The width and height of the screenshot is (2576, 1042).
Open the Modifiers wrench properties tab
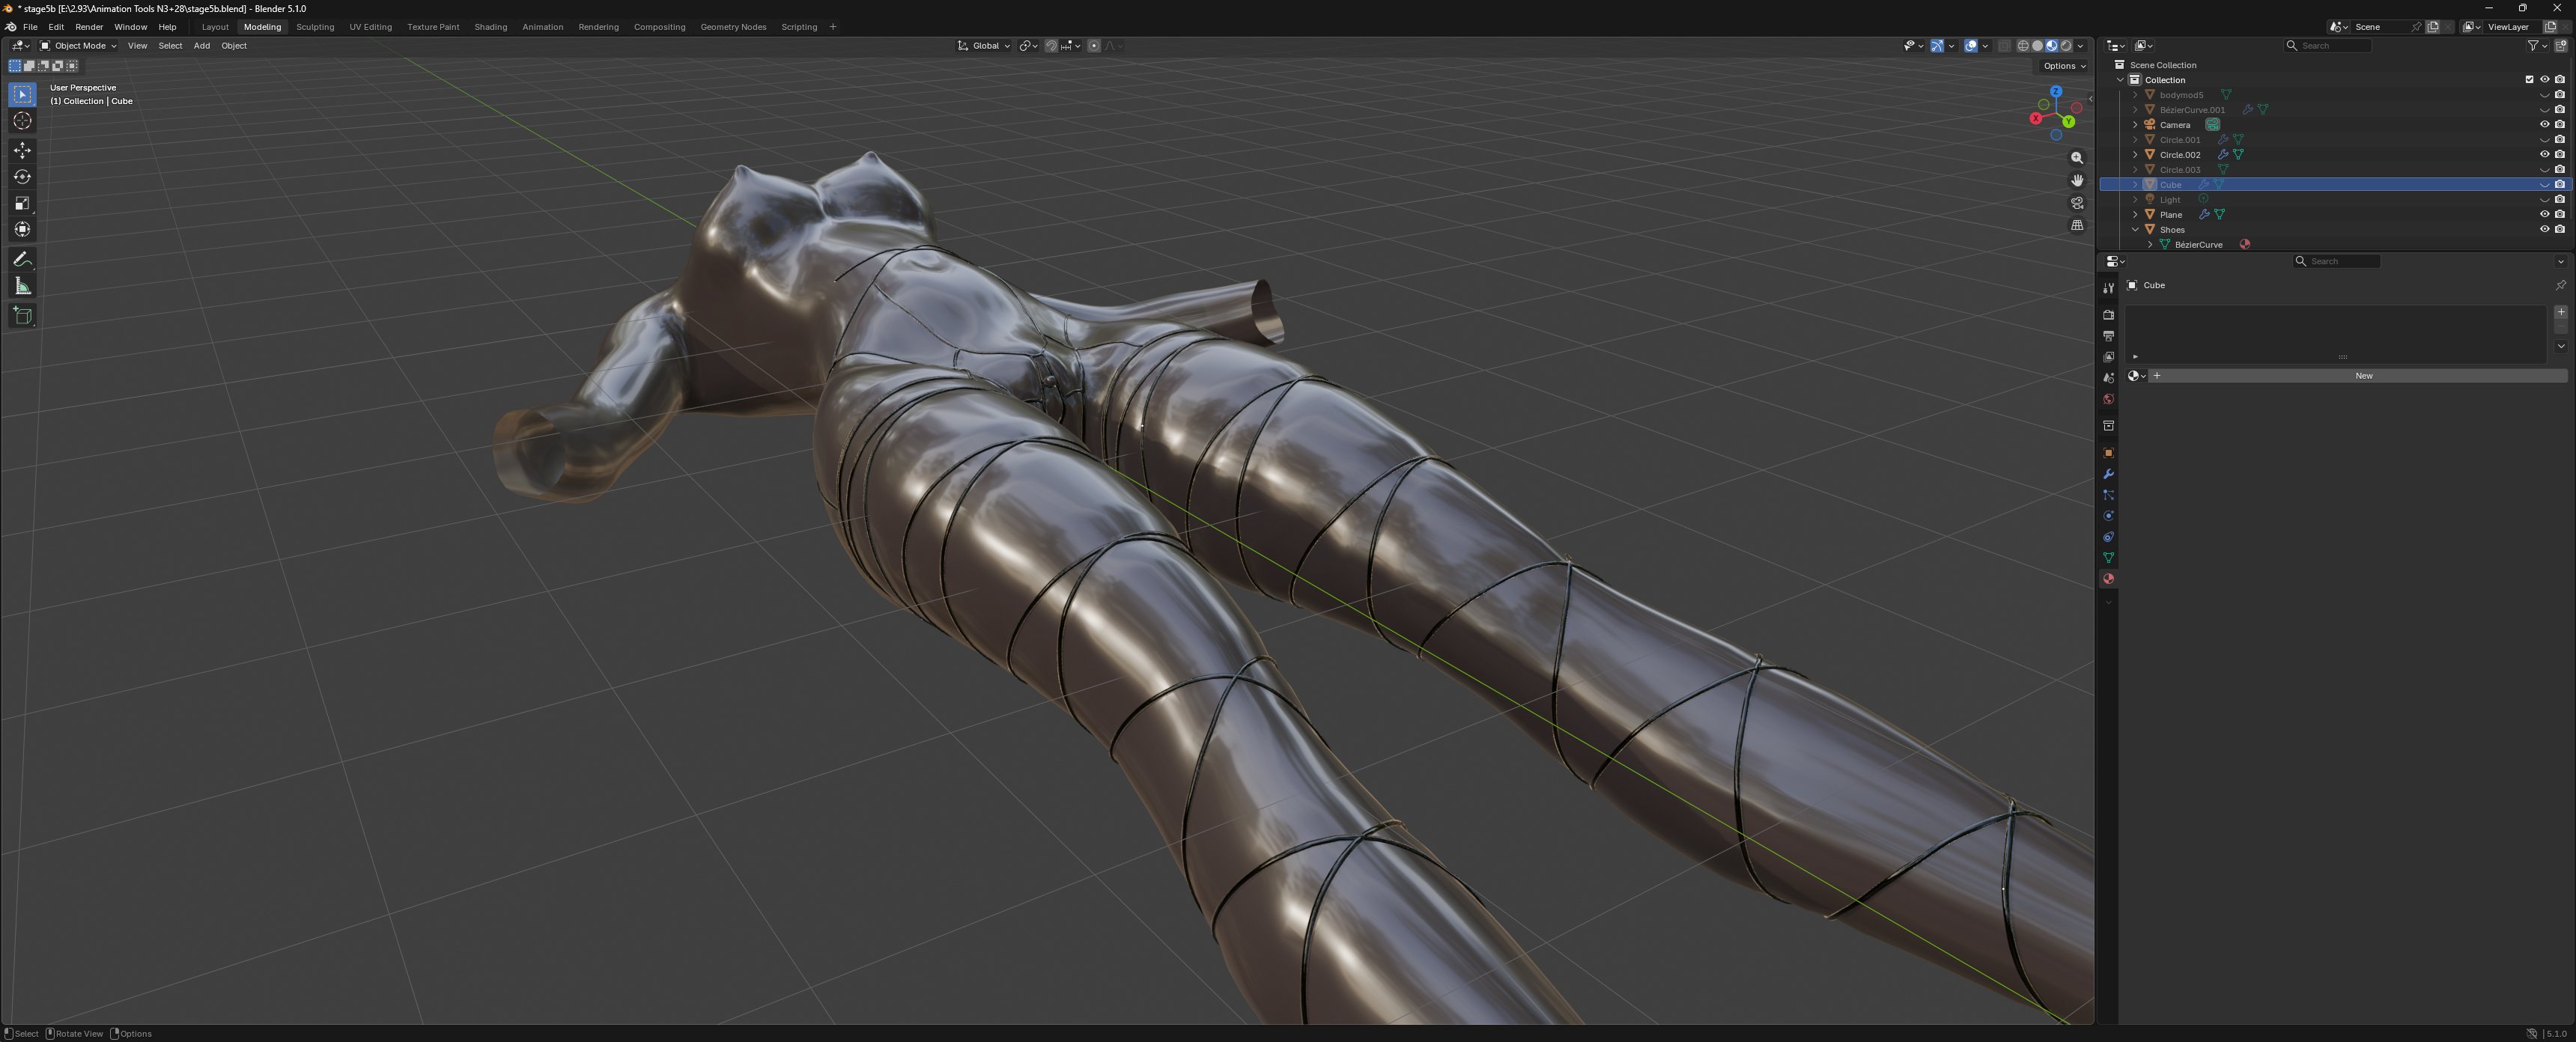pos(2108,474)
